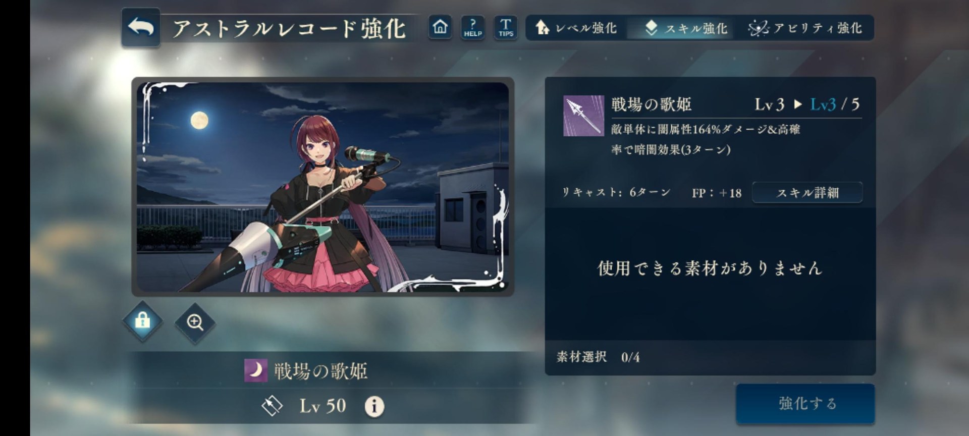Switch to the アビリティ強化 tab
Viewport: 969px width, 436px height.
(805, 28)
